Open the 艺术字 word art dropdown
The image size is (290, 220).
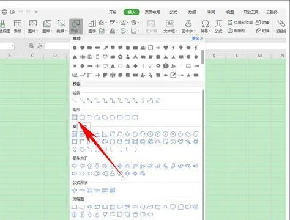pos(188,26)
